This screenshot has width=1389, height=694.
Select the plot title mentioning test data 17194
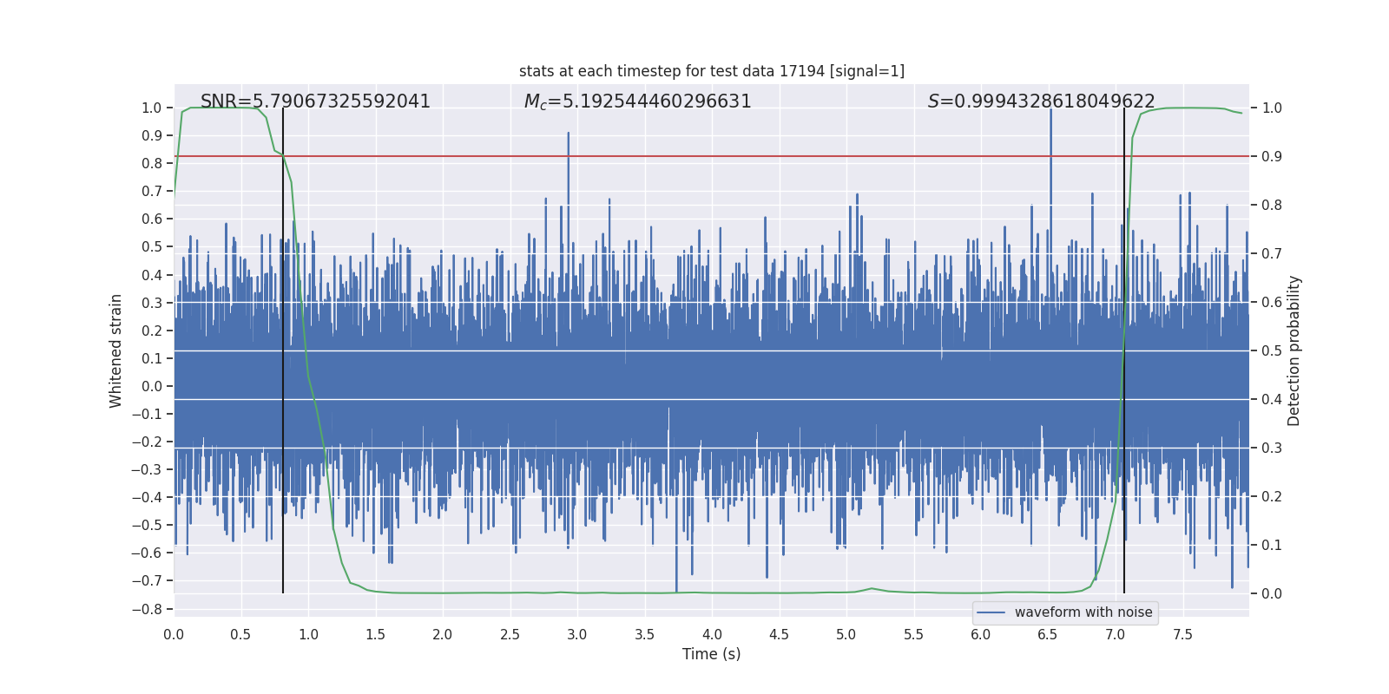pyautogui.click(x=711, y=71)
